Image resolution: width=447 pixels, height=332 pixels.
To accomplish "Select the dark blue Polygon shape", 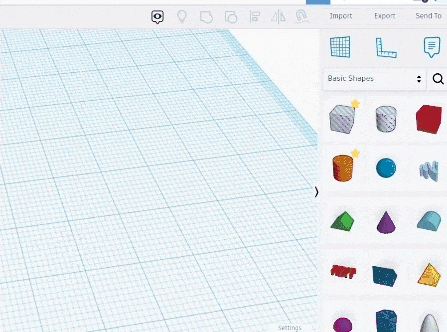I will point(386,321).
